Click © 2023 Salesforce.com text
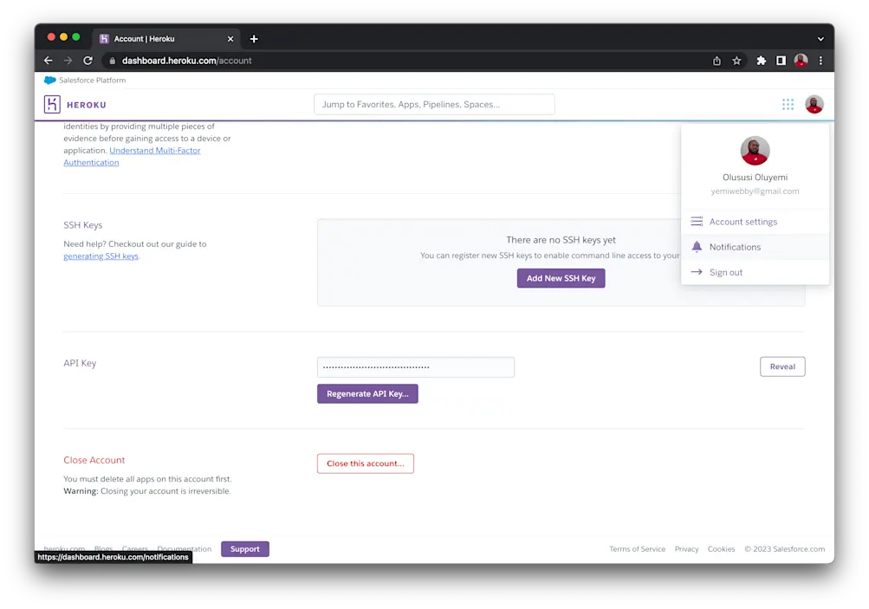Screen dimensions: 869x609 click(x=784, y=549)
